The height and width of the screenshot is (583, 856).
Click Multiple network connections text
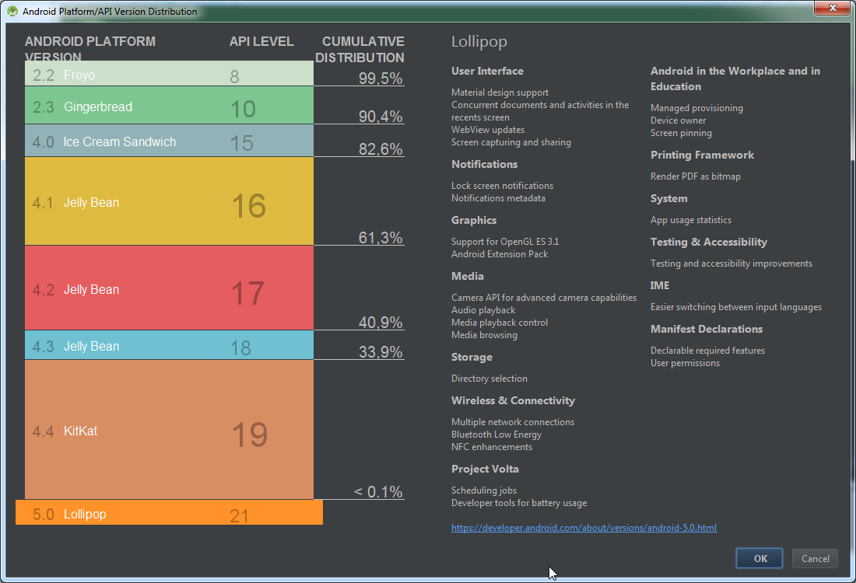513,422
